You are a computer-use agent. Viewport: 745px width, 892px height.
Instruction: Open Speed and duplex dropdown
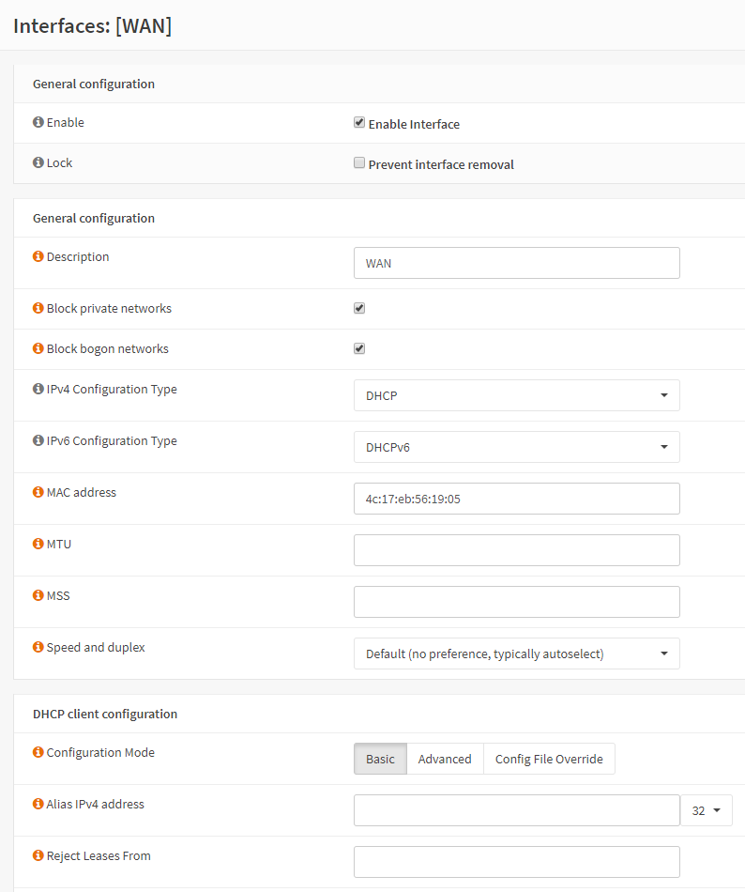[516, 654]
